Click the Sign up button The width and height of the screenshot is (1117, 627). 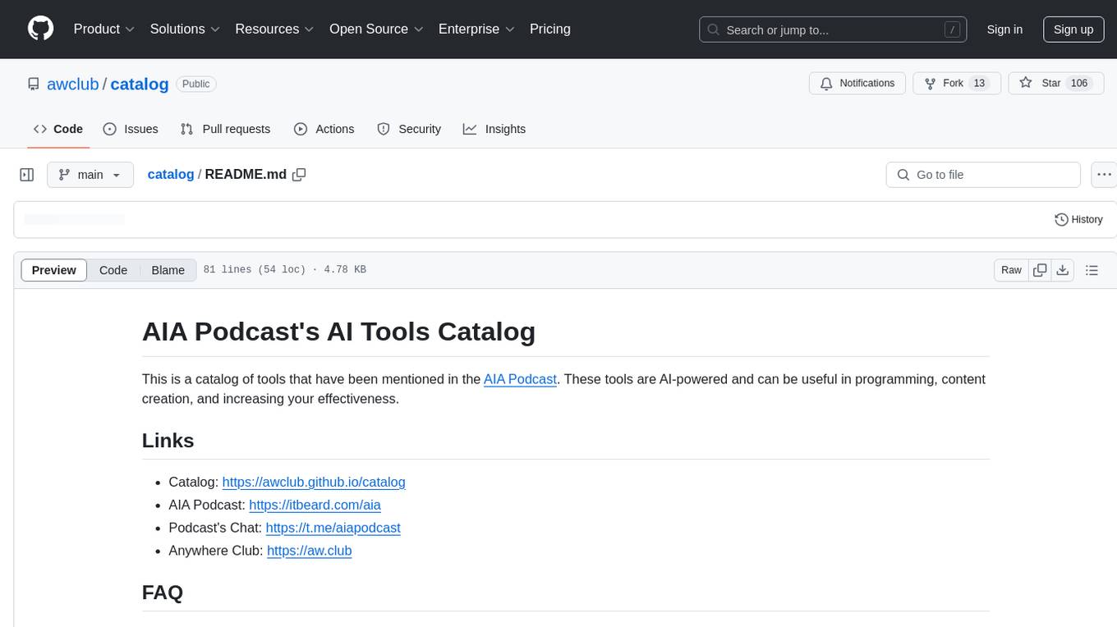click(x=1073, y=30)
